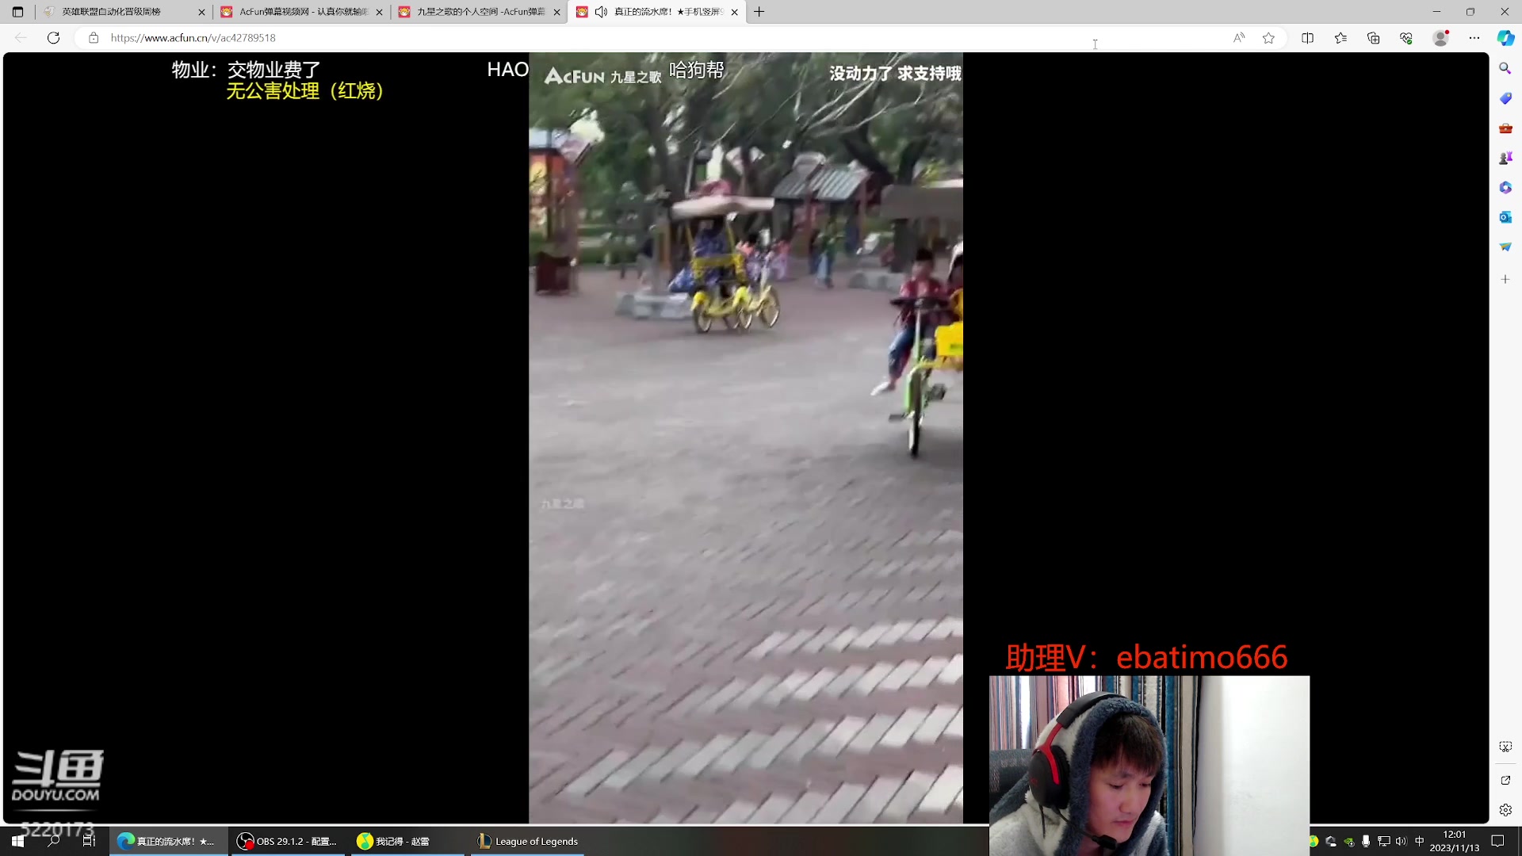Refresh the current page
1522x856 pixels.
[x=53, y=37]
